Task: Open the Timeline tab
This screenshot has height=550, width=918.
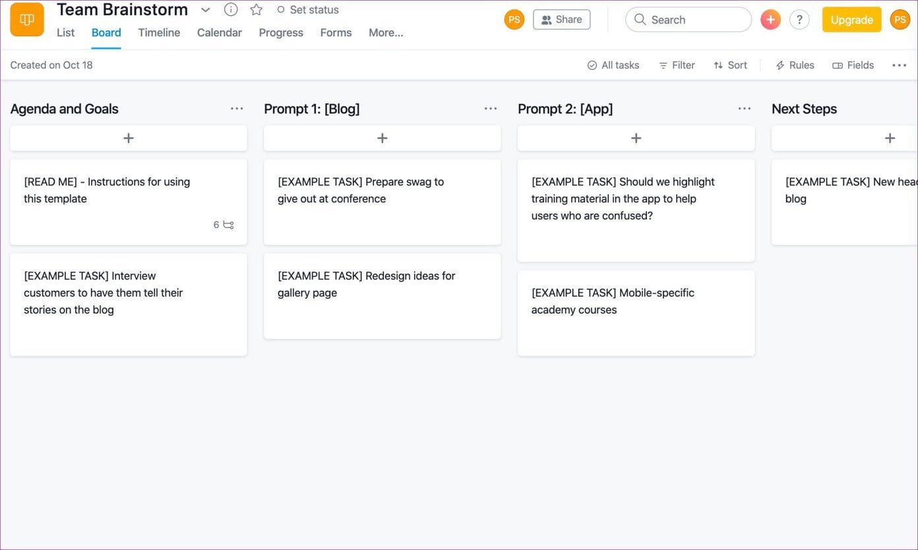Action: (159, 32)
